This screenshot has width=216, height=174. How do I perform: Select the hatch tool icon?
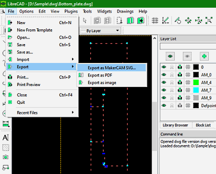6,148
